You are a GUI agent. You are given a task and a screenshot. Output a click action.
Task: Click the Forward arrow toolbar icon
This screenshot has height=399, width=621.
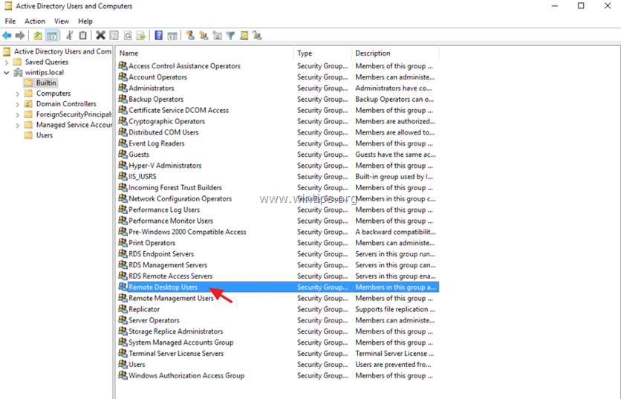20,36
